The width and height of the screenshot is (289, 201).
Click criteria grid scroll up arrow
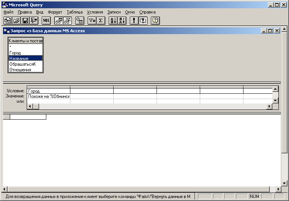pyautogui.click(x=275, y=89)
